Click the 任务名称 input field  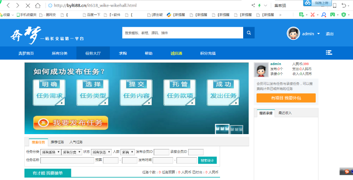(x=67, y=160)
